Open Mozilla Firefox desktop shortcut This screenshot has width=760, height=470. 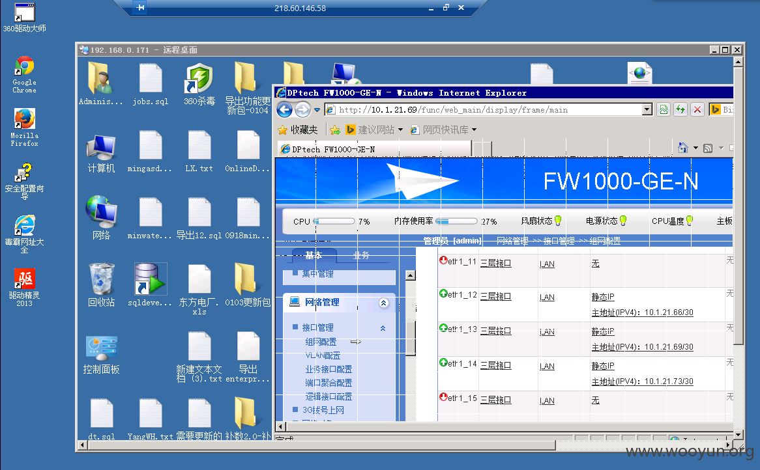tap(24, 128)
